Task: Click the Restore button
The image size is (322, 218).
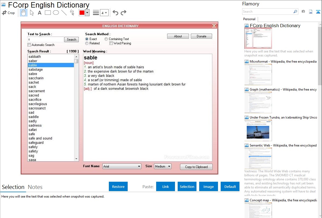Action: (118, 187)
